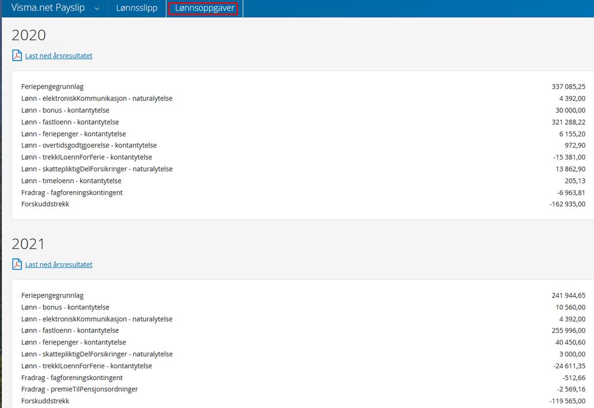This screenshot has width=594, height=408.
Task: Select Feriepengegrunnlag row label in 2020
Action: (52, 87)
